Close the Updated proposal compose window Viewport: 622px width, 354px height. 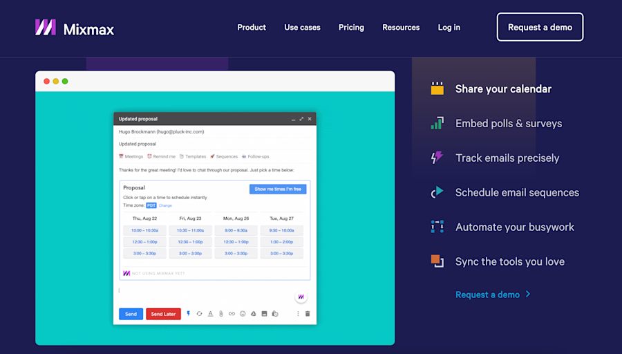(310, 119)
